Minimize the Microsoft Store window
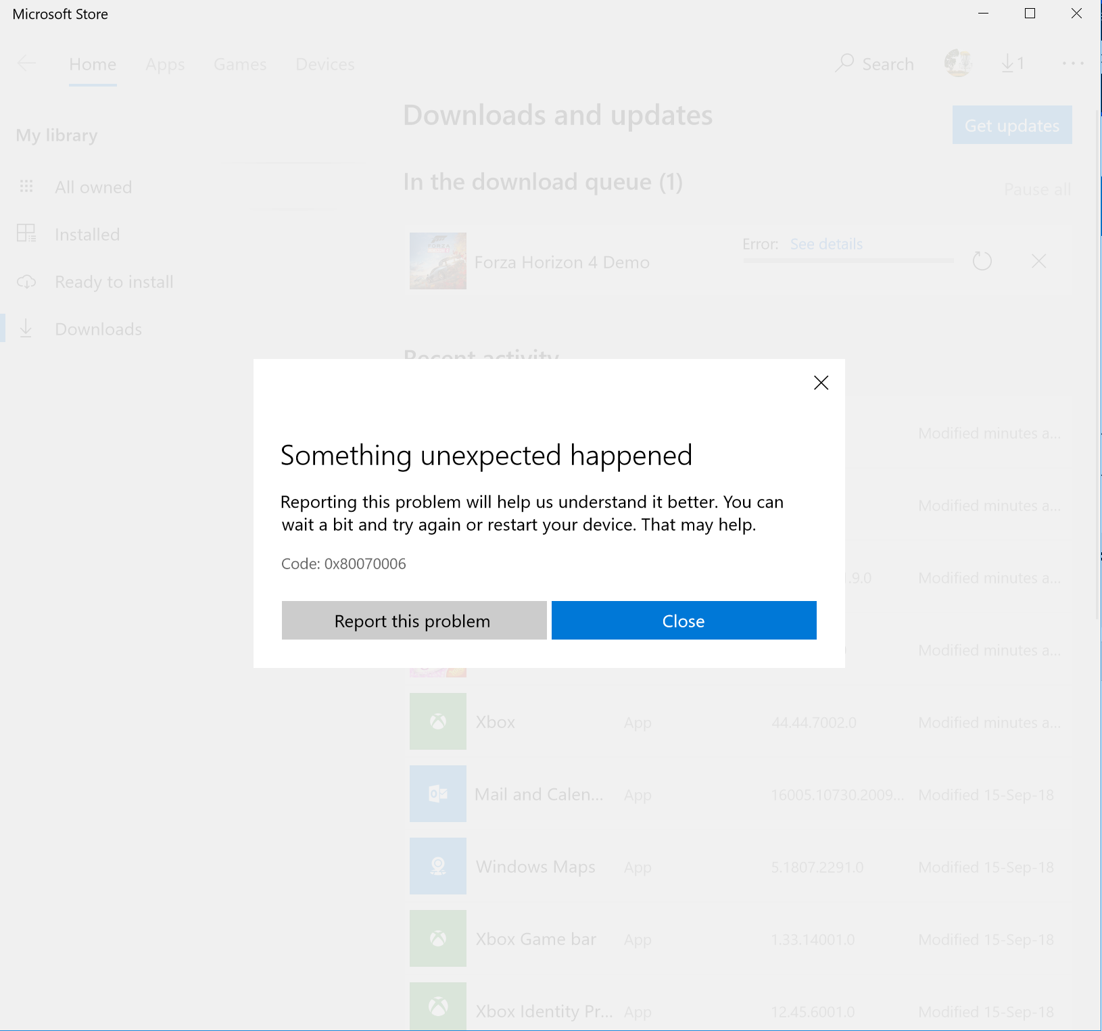 click(984, 14)
